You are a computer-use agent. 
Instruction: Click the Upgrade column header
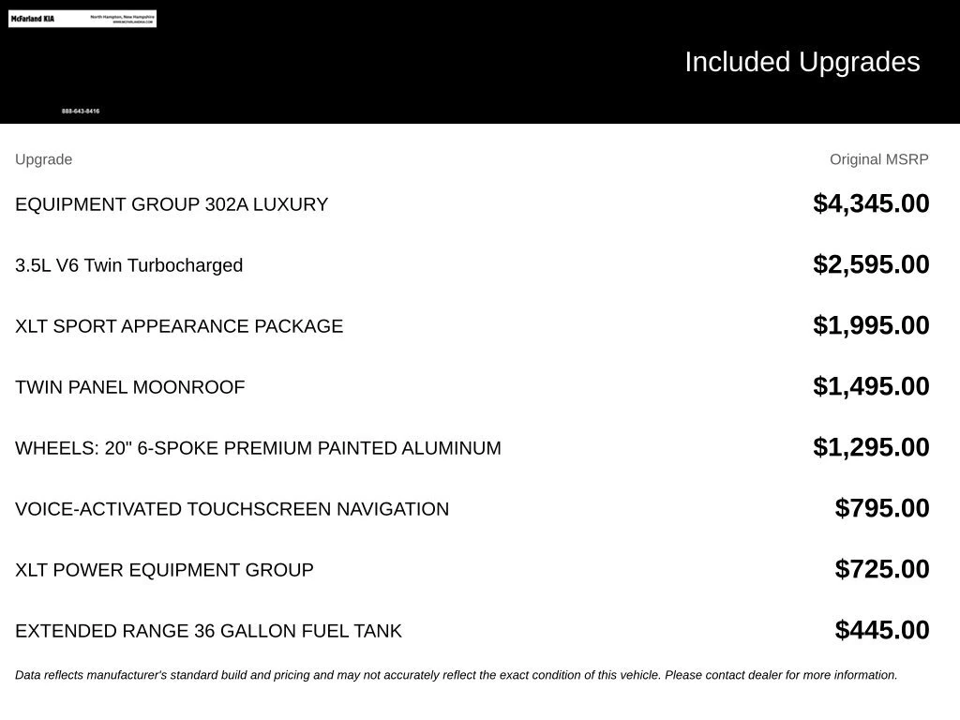(x=43, y=159)
